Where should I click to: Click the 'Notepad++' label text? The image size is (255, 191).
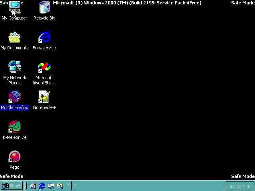pyautogui.click(x=44, y=107)
